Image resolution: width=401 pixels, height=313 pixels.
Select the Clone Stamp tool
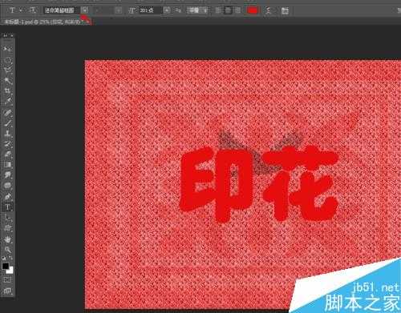click(7, 133)
